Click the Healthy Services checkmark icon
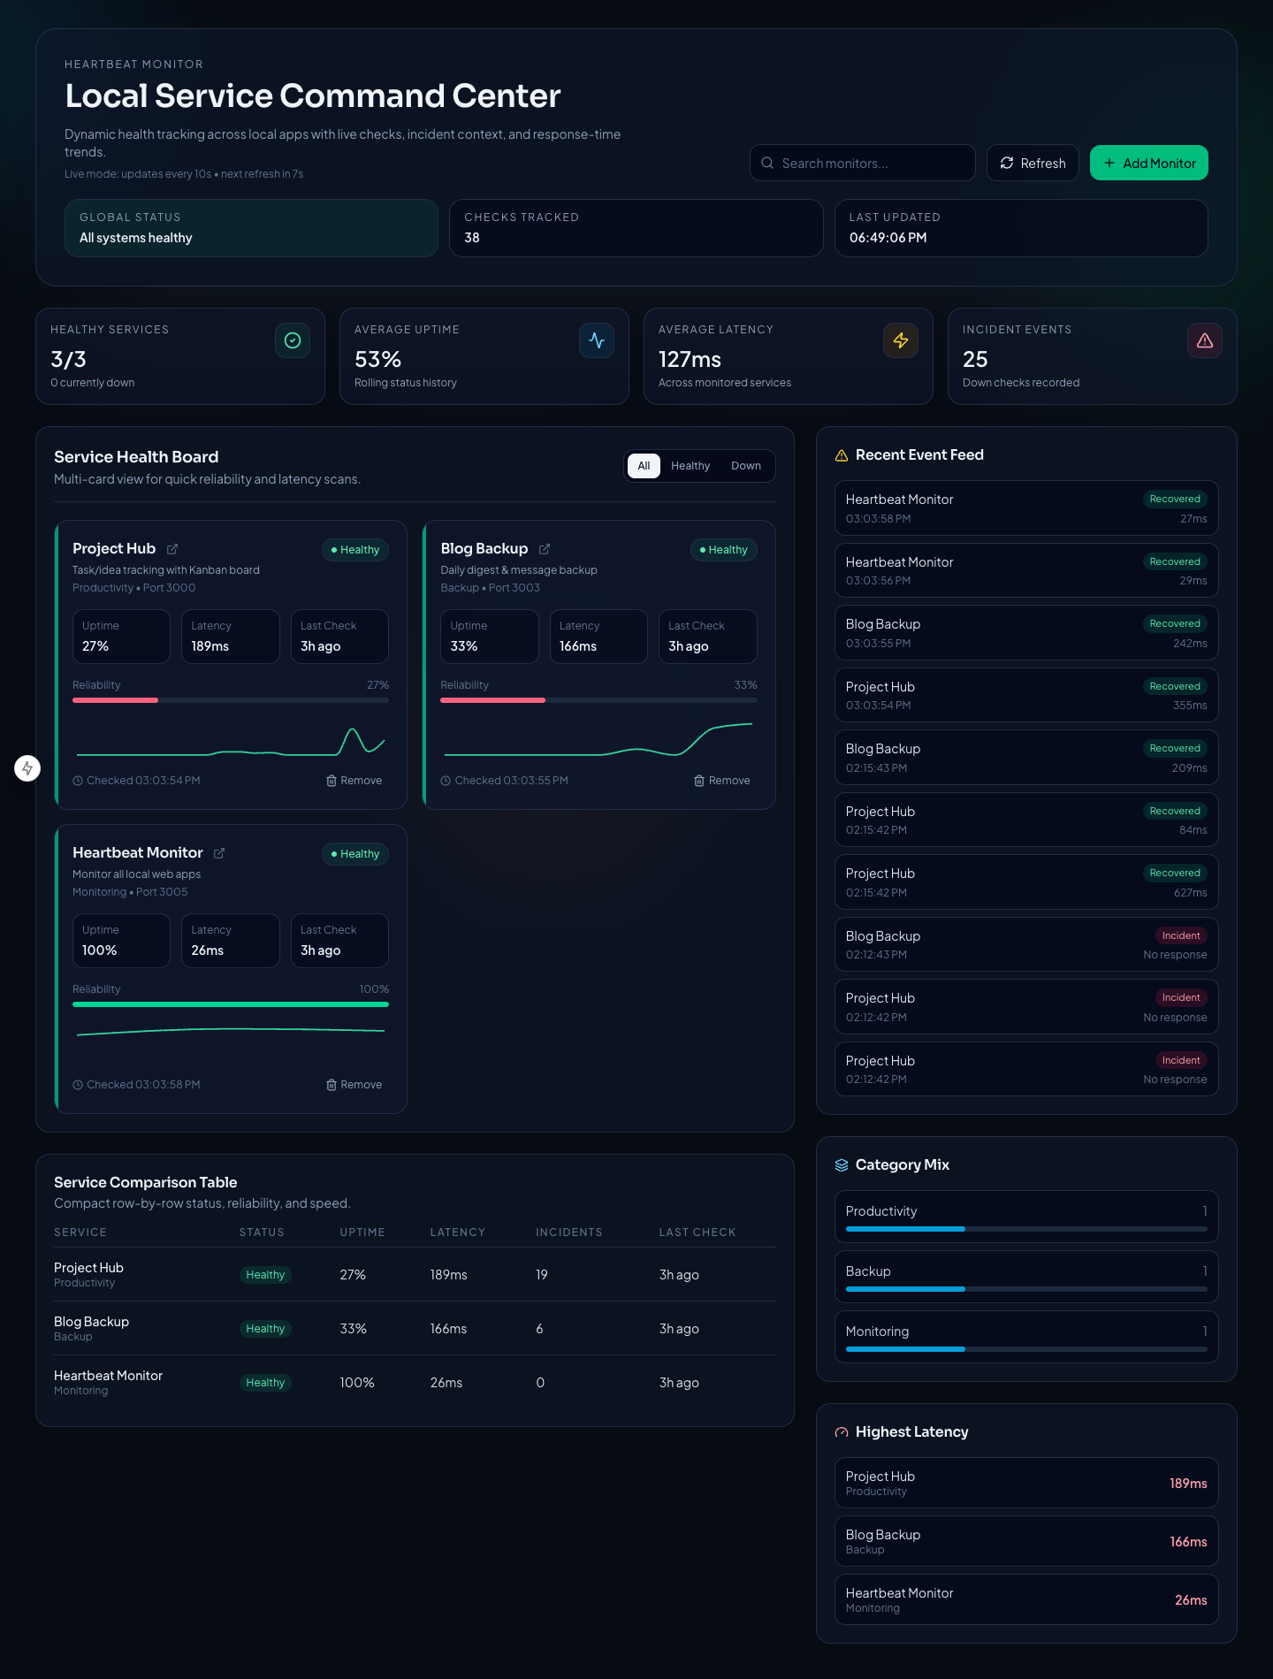 (x=293, y=340)
